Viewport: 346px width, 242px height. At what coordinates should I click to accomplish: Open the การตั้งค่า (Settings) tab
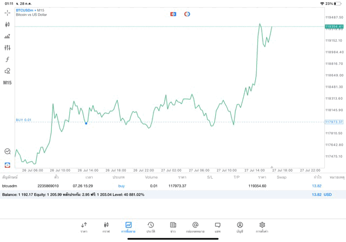point(262,227)
